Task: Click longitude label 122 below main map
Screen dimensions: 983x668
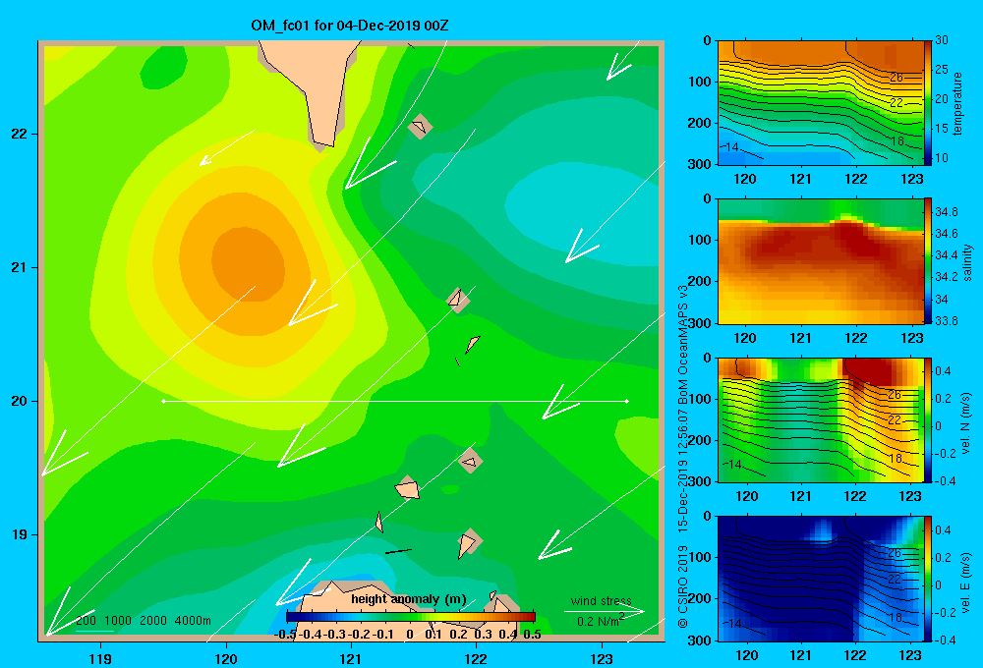Action: coord(477,658)
